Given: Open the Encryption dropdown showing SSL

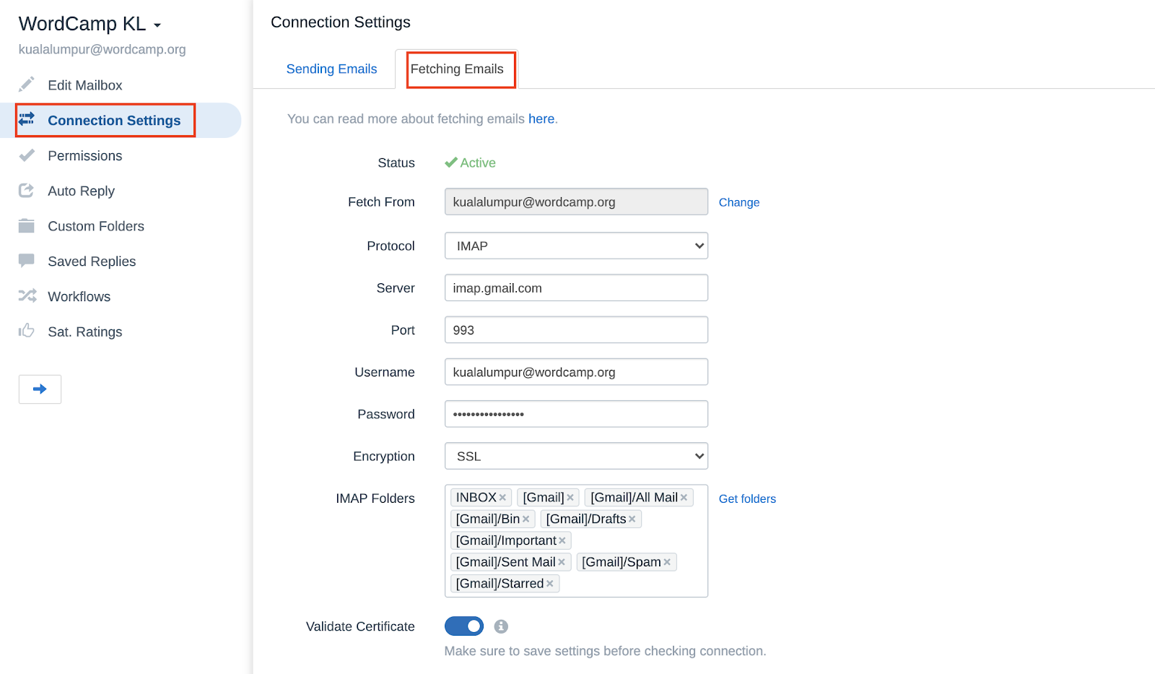Looking at the screenshot, I should pos(576,456).
